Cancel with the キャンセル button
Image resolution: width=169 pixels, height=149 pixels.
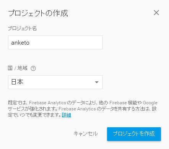86,134
